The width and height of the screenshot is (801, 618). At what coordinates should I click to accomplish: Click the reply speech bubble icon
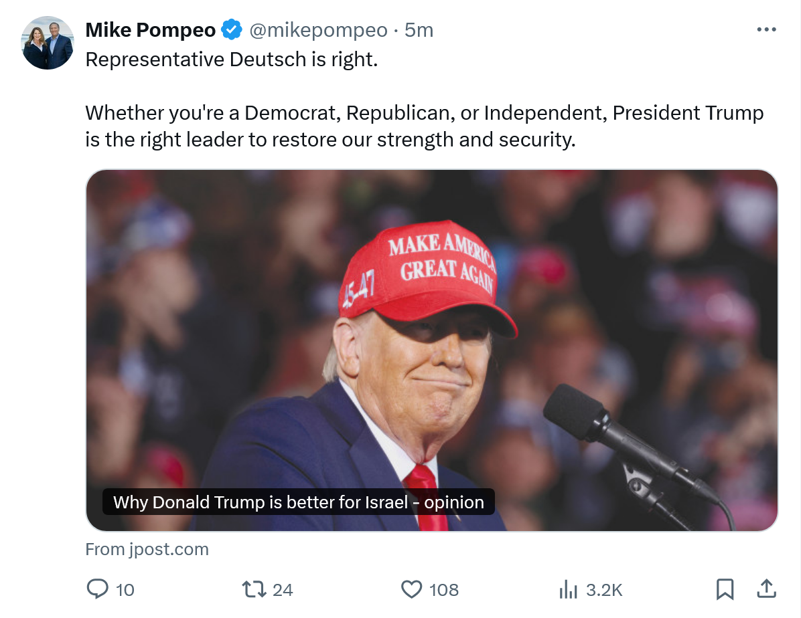coord(98,589)
